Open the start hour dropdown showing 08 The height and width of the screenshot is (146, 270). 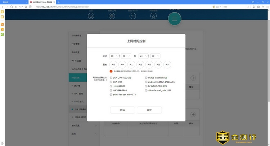[x=114, y=56]
